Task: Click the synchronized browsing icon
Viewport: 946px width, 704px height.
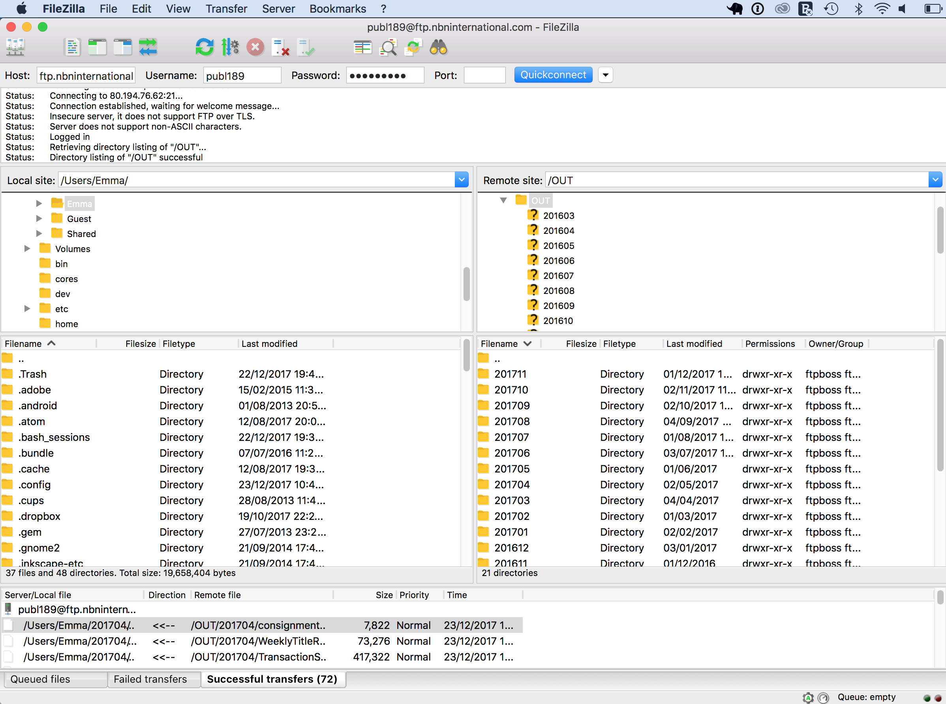Action: 413,47
